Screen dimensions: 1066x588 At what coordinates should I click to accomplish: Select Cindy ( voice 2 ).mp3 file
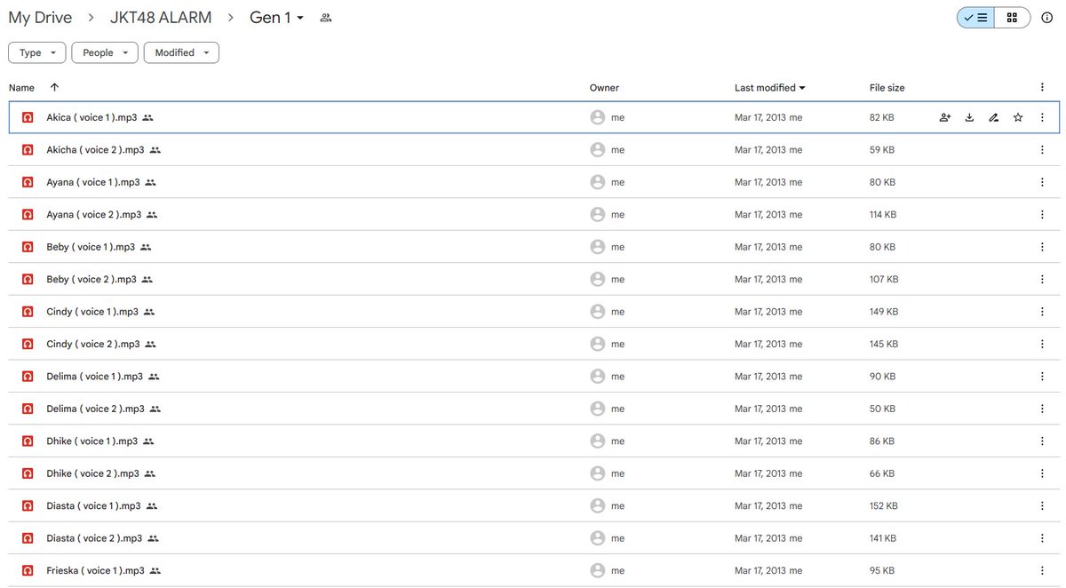pos(533,345)
